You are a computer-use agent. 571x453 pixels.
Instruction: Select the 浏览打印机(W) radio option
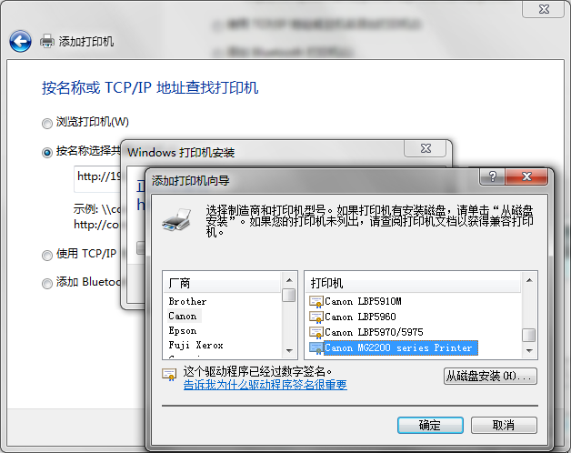point(47,124)
